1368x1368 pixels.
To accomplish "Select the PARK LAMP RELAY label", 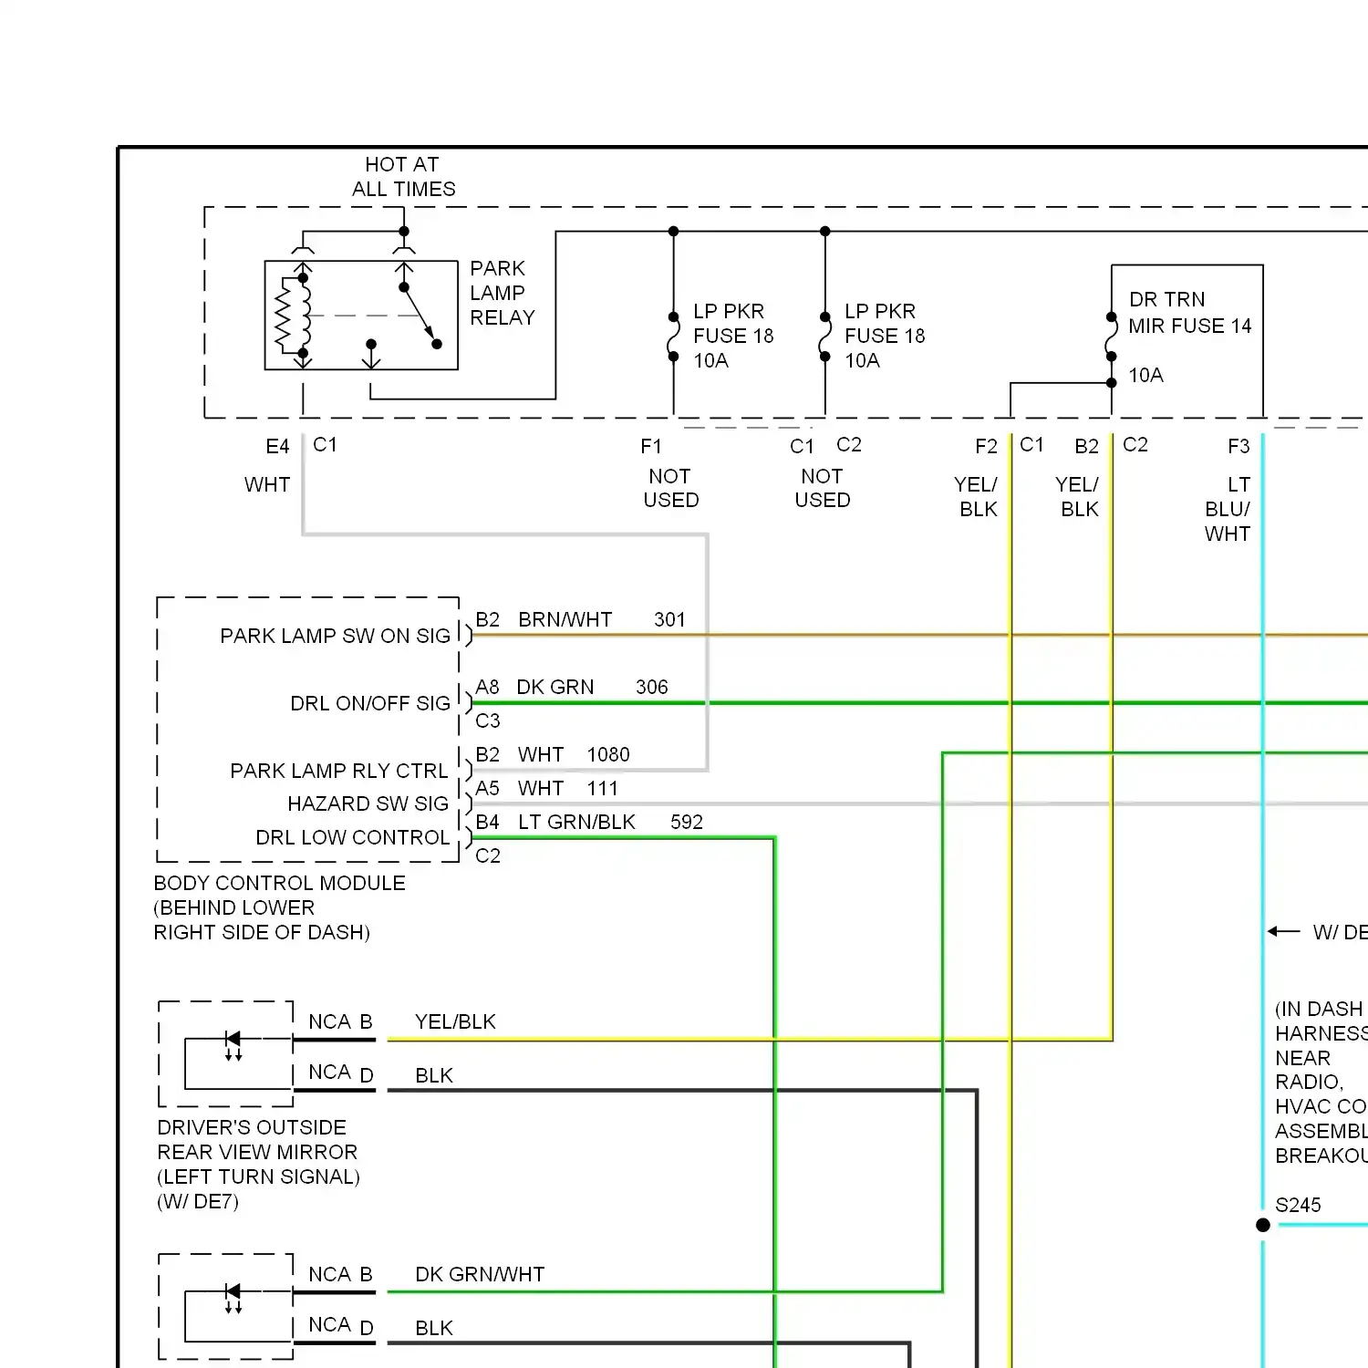I will point(502,293).
